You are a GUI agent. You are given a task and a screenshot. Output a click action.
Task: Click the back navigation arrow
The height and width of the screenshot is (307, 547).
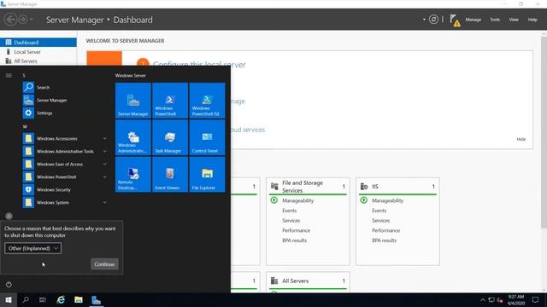click(x=10, y=20)
